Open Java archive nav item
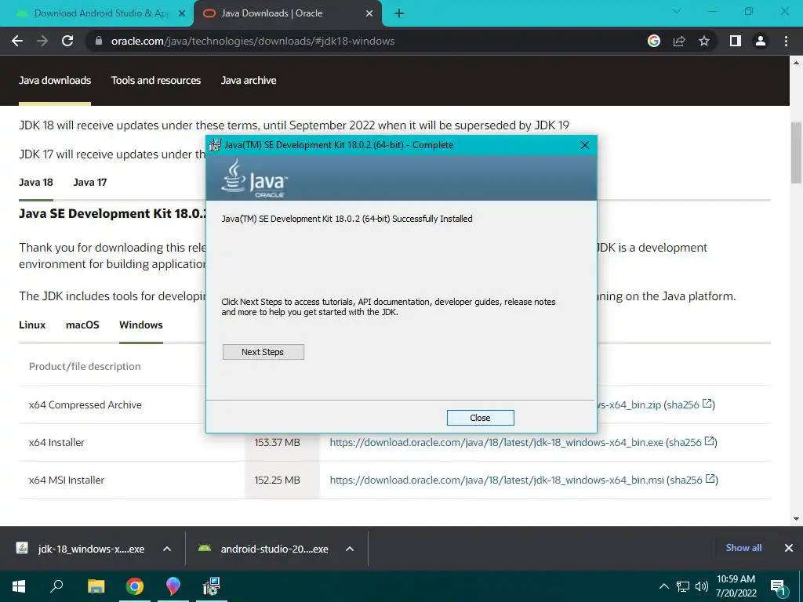 (249, 81)
